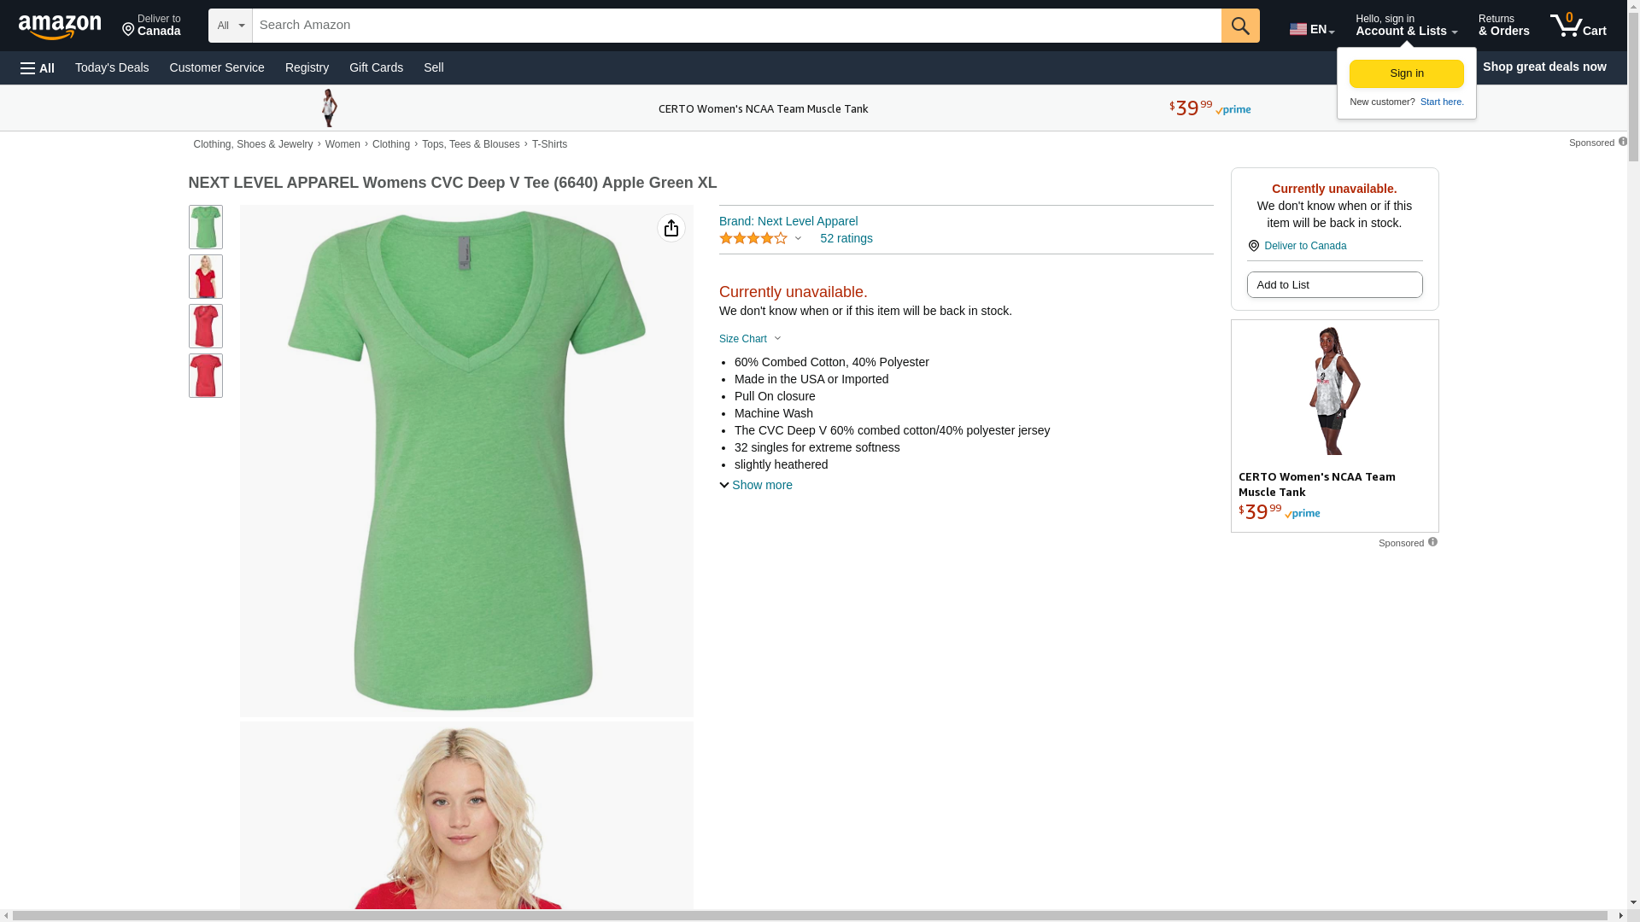Image resolution: width=1640 pixels, height=922 pixels.
Task: Click the Amazon logo
Action: 60,26
